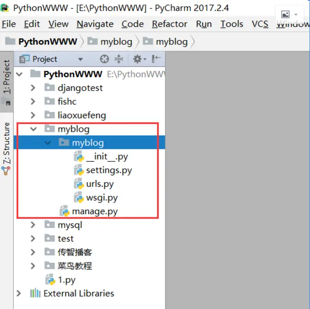Click the PyCharm app icon in title bar
This screenshot has width=310, height=309.
tap(5, 8)
